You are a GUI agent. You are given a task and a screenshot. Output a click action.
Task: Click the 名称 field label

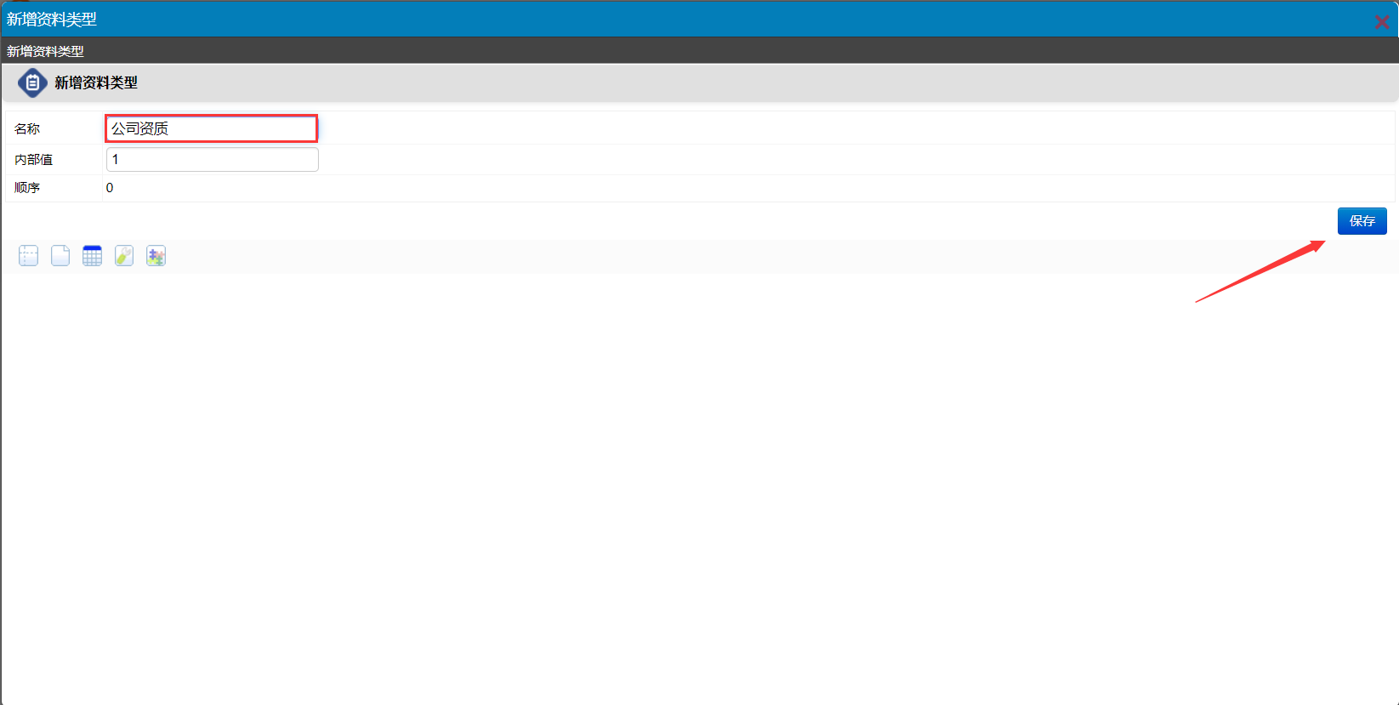[27, 128]
